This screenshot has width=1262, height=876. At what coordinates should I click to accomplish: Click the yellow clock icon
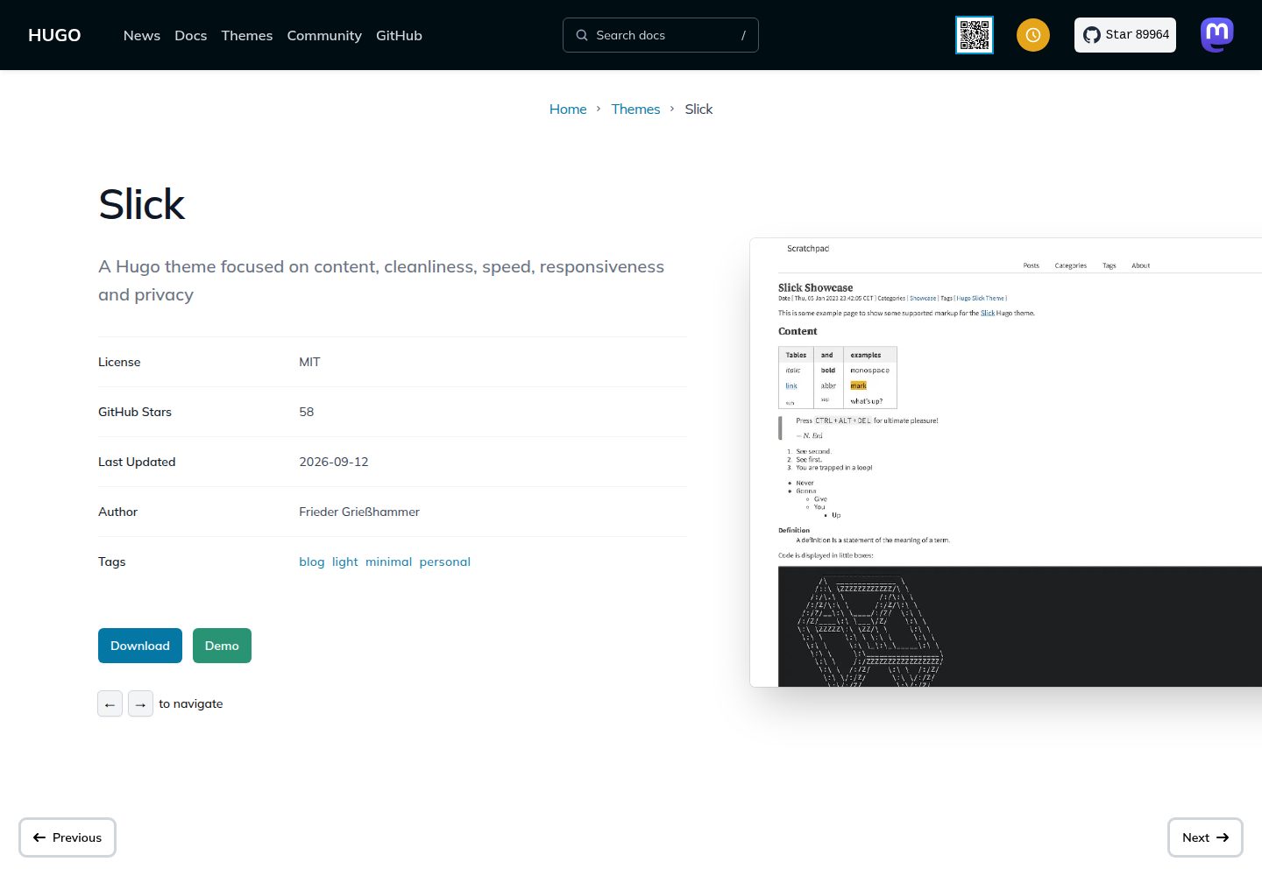click(x=1033, y=35)
